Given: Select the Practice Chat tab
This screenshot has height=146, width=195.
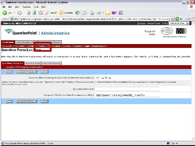Looking at the screenshot, I should pos(32,63).
